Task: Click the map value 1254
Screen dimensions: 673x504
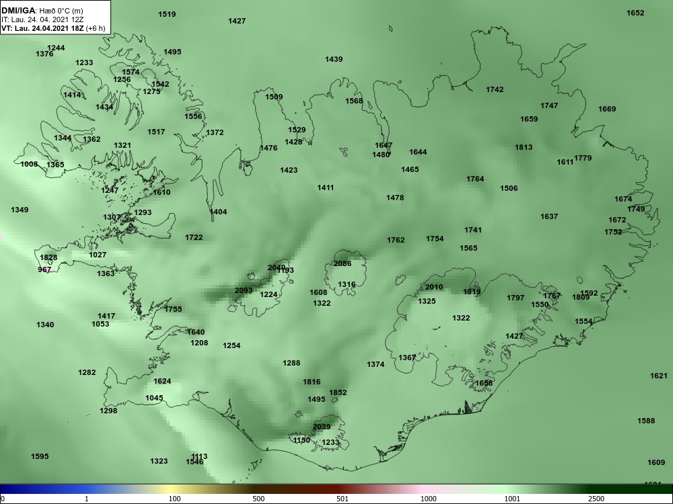Action: click(232, 345)
